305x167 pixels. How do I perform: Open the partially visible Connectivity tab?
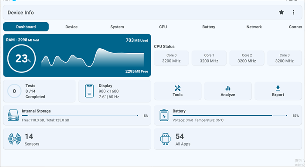(x=295, y=27)
